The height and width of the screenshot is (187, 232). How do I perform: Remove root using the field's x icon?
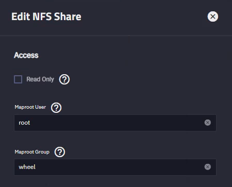click(x=207, y=123)
